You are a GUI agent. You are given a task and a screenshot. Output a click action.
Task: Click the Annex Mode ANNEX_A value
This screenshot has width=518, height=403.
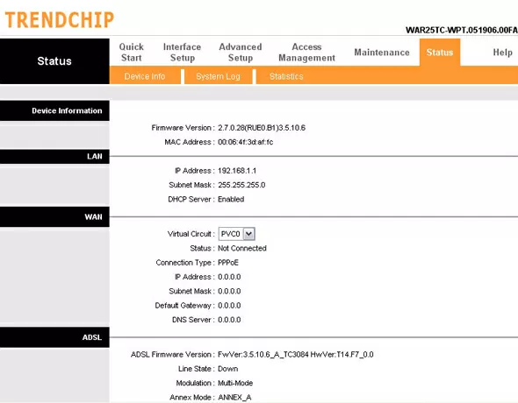tap(234, 398)
